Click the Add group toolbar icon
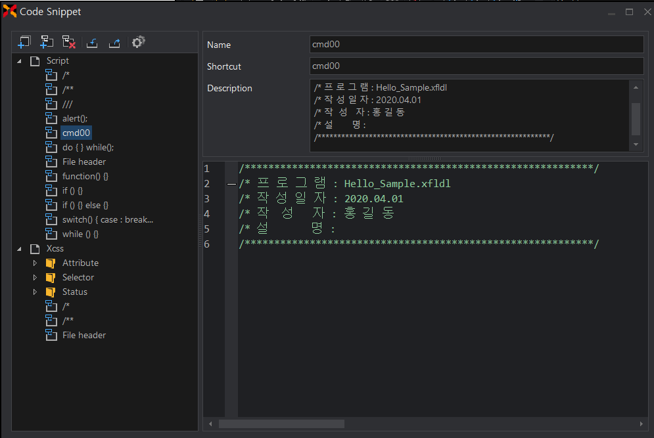The height and width of the screenshot is (438, 654). point(25,42)
